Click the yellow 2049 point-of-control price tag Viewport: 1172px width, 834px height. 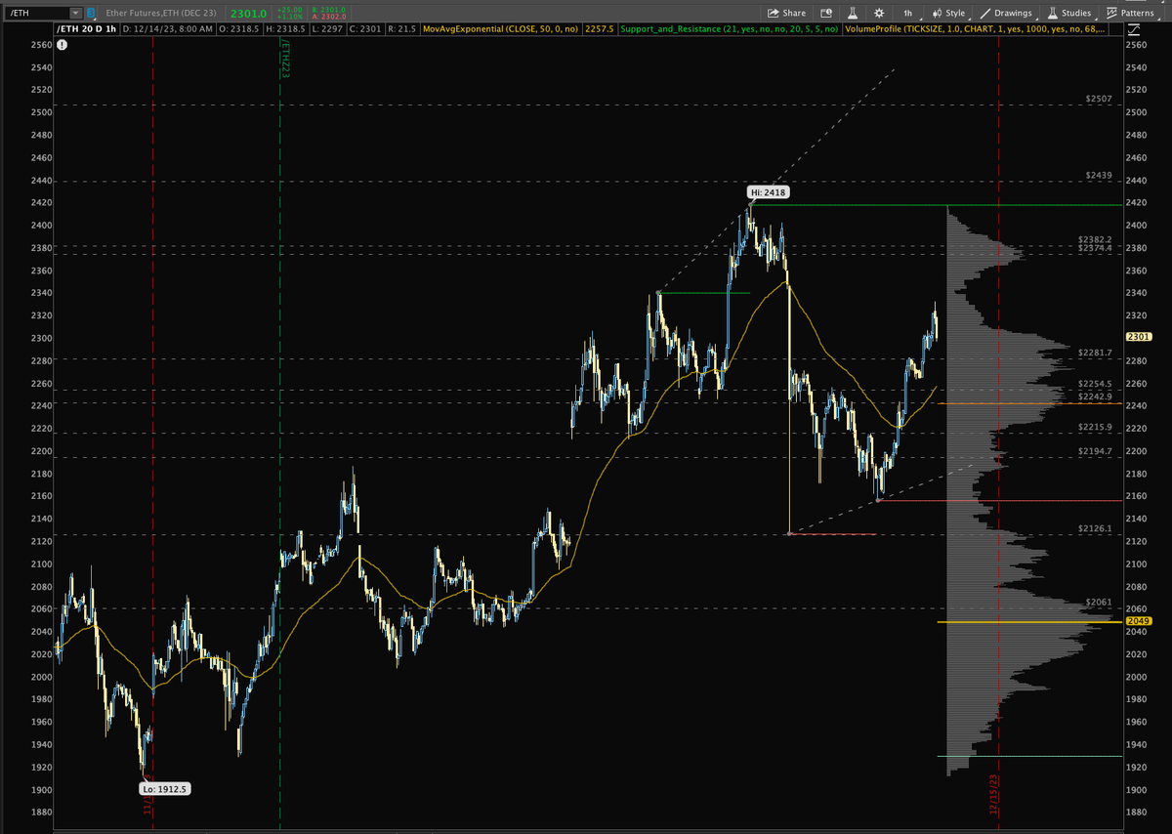1139,621
